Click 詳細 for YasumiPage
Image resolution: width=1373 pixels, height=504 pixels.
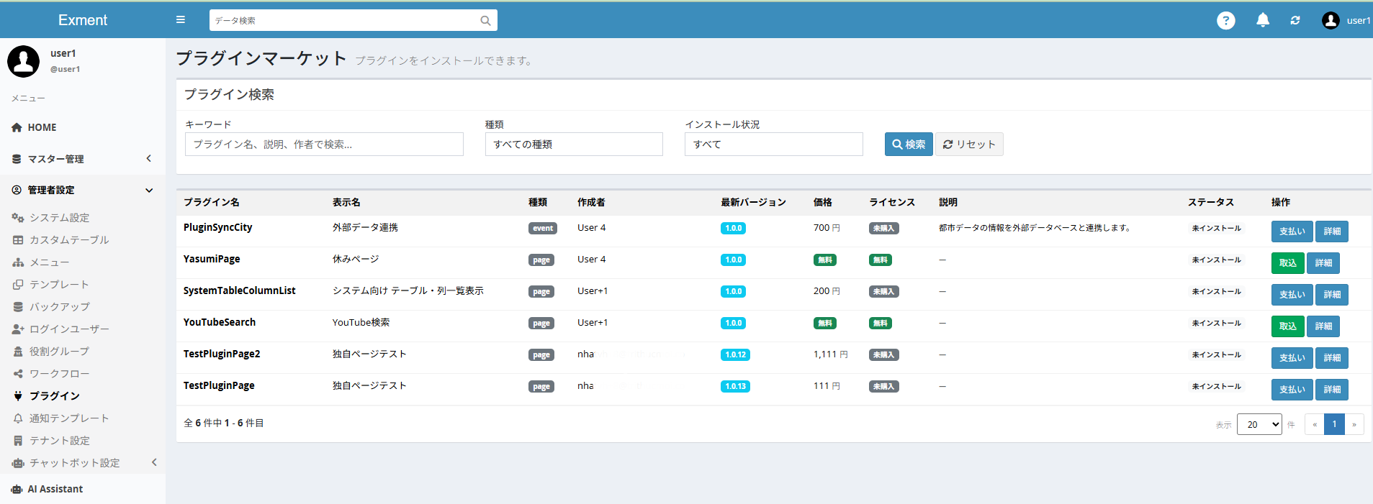click(x=1323, y=263)
